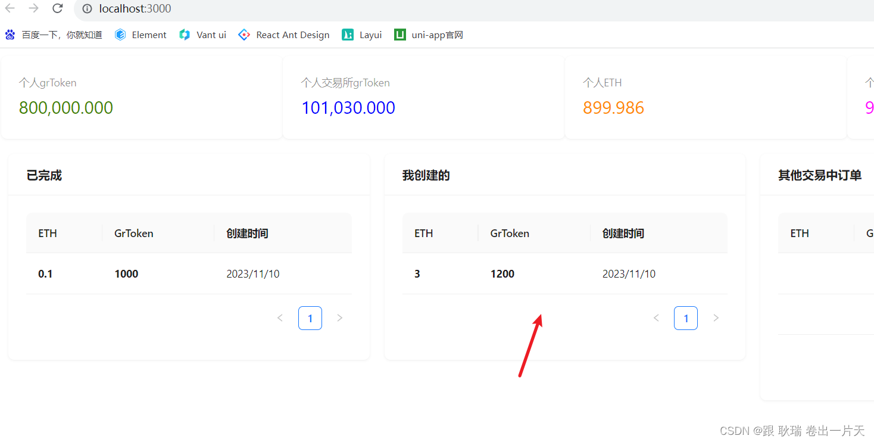This screenshot has width=874, height=442.
Task: Click the 2023/11/10 date in 我创建的 table
Action: tap(629, 274)
